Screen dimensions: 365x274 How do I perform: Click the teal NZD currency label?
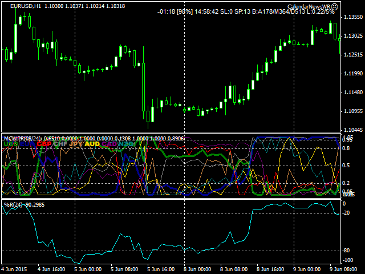coord(126,144)
